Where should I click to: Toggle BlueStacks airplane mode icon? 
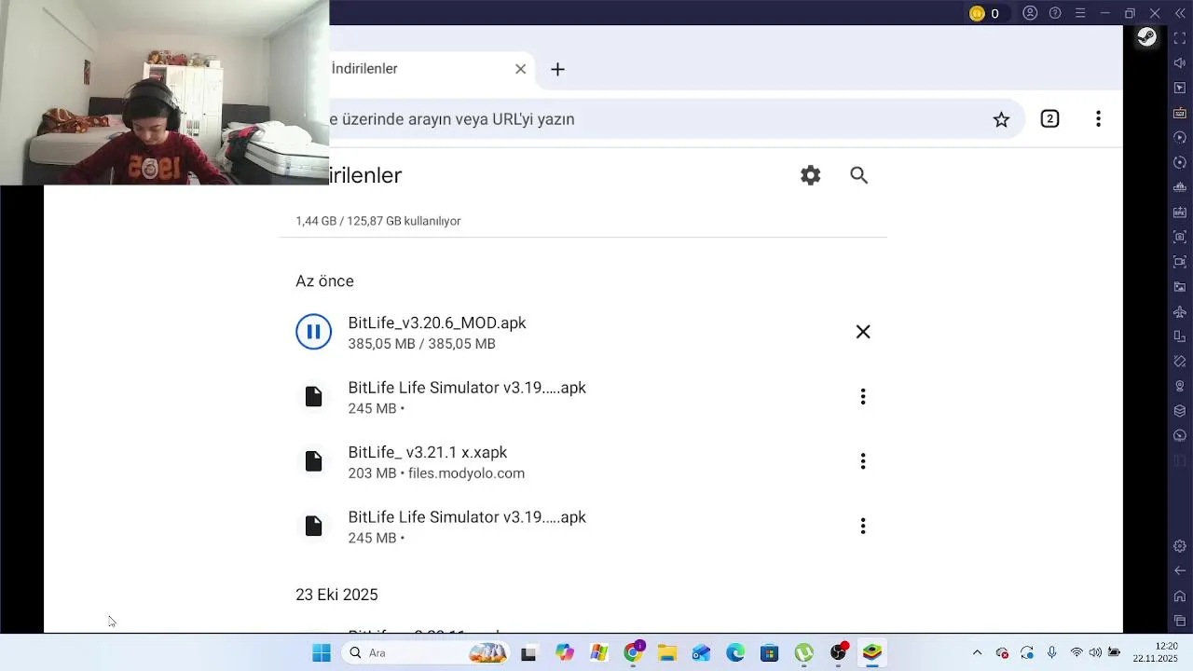click(1180, 311)
